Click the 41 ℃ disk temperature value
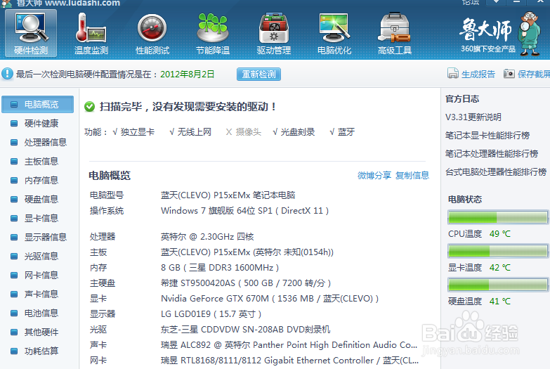Image resolution: width=550 pixels, height=369 pixels. [x=500, y=301]
